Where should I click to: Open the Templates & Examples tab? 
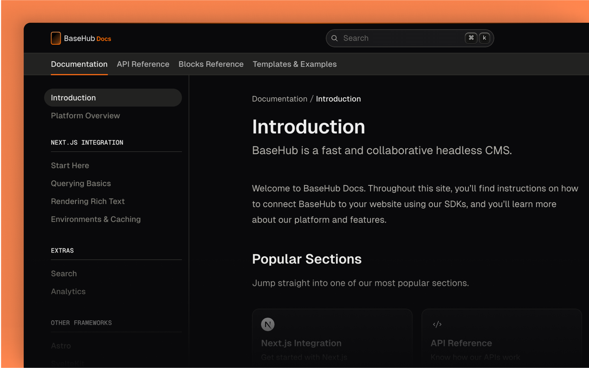tap(295, 64)
